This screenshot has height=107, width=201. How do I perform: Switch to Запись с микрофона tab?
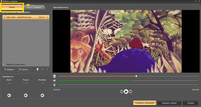pos(34,7)
